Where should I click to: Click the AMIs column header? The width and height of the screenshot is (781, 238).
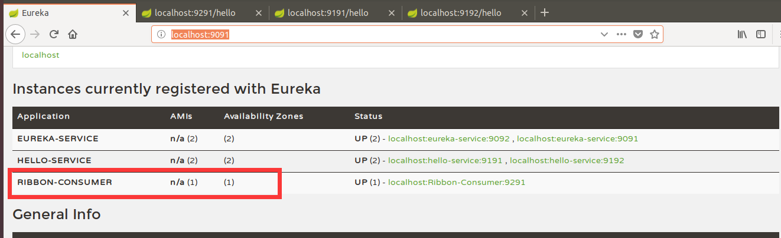click(x=181, y=117)
